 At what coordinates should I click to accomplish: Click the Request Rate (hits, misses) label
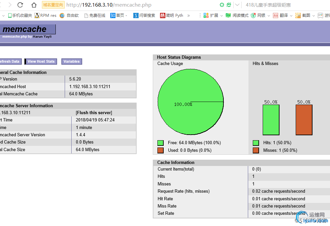click(x=183, y=191)
